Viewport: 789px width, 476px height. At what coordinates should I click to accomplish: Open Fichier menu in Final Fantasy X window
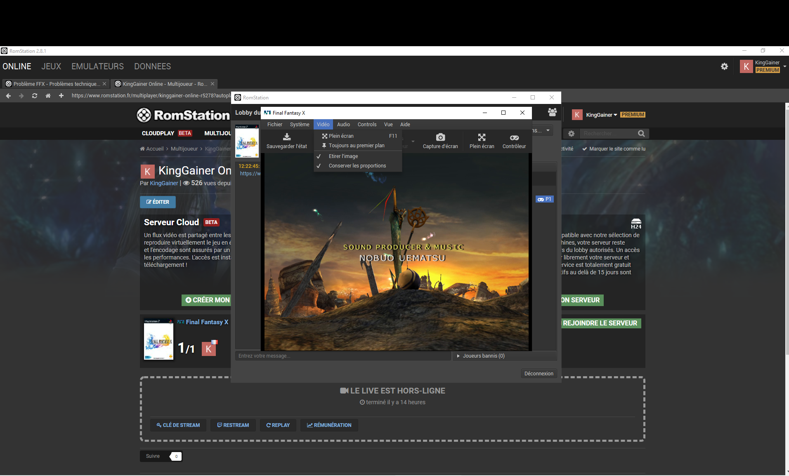coord(275,125)
